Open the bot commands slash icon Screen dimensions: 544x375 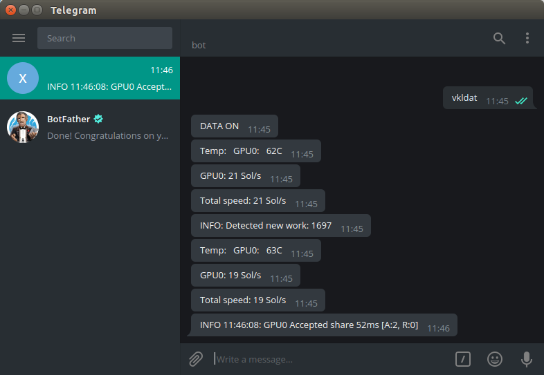pos(463,358)
